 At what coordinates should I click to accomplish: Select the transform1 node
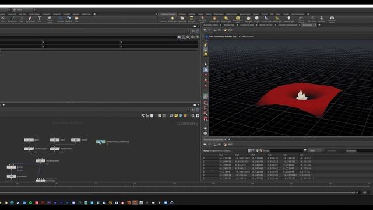[12, 176]
